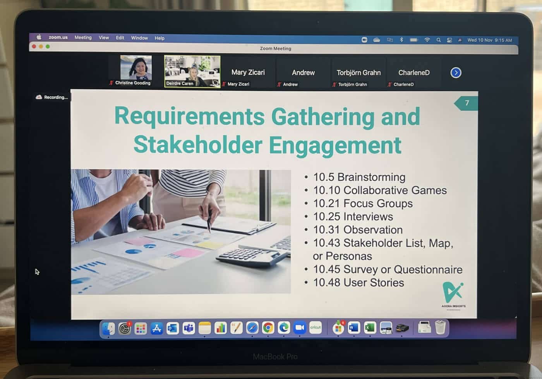The height and width of the screenshot is (379, 542).
Task: Open the Window menu
Action: 139,38
